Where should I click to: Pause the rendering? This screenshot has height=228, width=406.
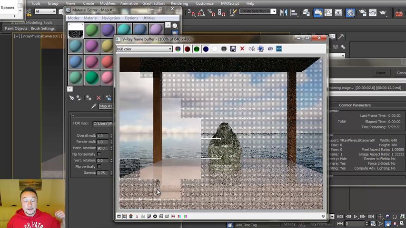[x=380, y=73]
